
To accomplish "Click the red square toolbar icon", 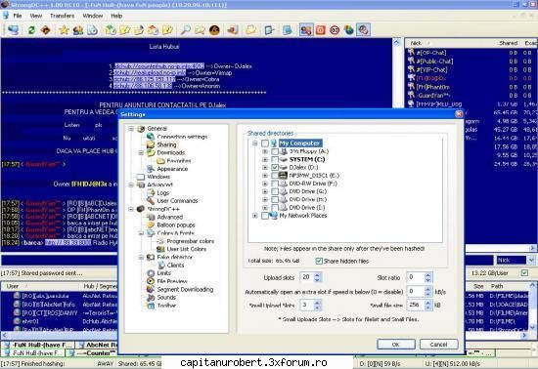I will point(320,30).
